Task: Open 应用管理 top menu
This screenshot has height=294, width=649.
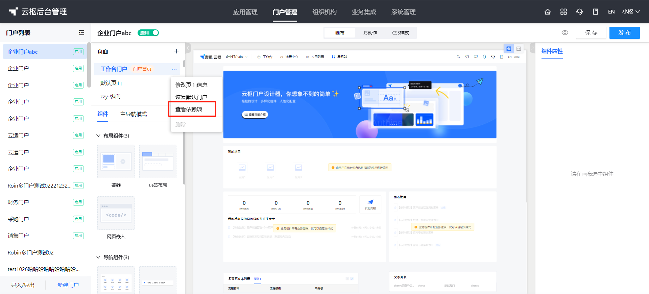Action: pos(245,12)
